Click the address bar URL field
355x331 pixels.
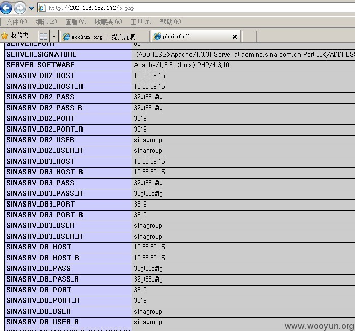click(196, 8)
